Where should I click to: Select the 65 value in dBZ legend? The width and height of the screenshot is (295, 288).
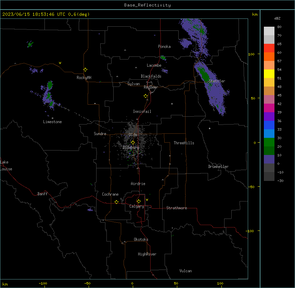pyautogui.click(x=279, y=44)
